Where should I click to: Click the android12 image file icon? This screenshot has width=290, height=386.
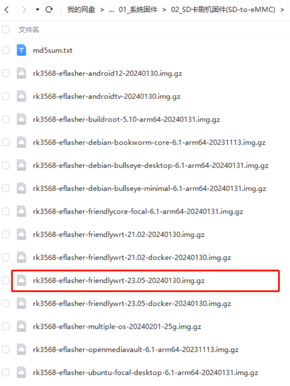tap(22, 73)
